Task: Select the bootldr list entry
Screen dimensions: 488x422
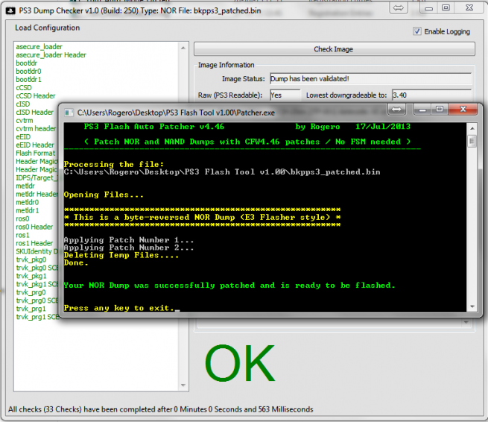Action: pos(27,63)
